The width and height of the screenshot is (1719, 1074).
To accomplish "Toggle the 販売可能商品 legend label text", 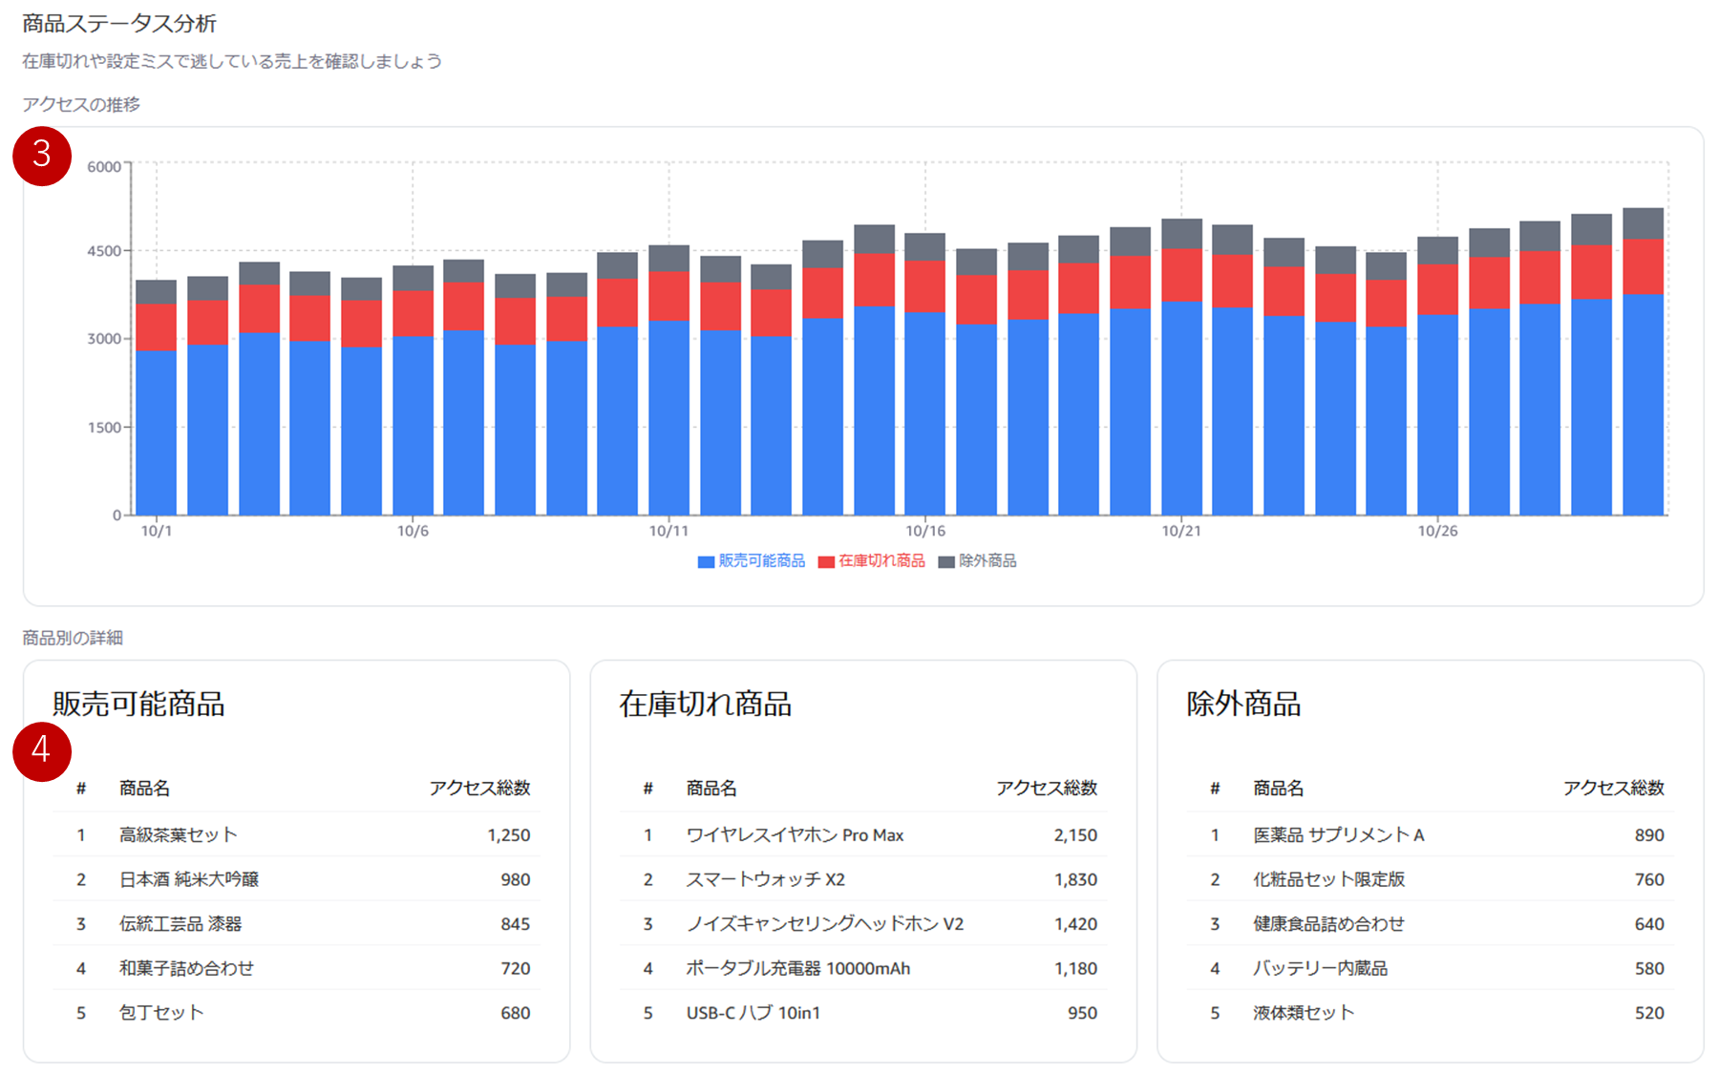I will pyautogui.click(x=761, y=561).
